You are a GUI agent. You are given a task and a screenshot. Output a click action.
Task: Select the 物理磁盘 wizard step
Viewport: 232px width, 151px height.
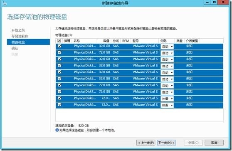[x=28, y=42]
